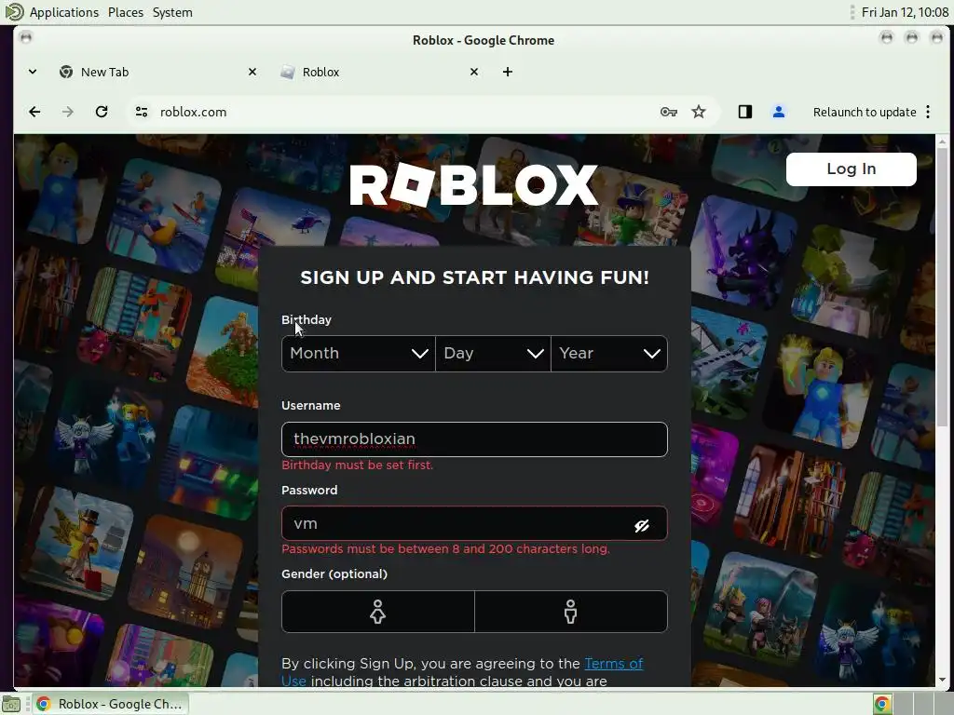This screenshot has height=715, width=954.
Task: Click the window menu button at title bar left
Action: click(25, 37)
